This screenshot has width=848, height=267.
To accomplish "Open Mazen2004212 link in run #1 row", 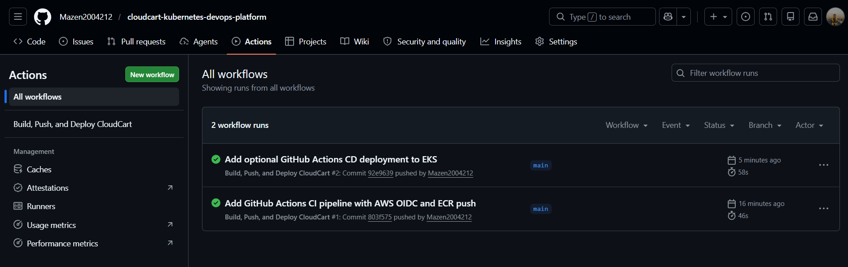I will coord(449,217).
